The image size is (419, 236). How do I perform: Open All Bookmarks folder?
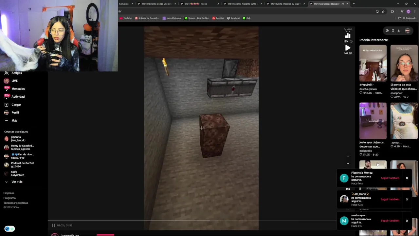(407, 18)
